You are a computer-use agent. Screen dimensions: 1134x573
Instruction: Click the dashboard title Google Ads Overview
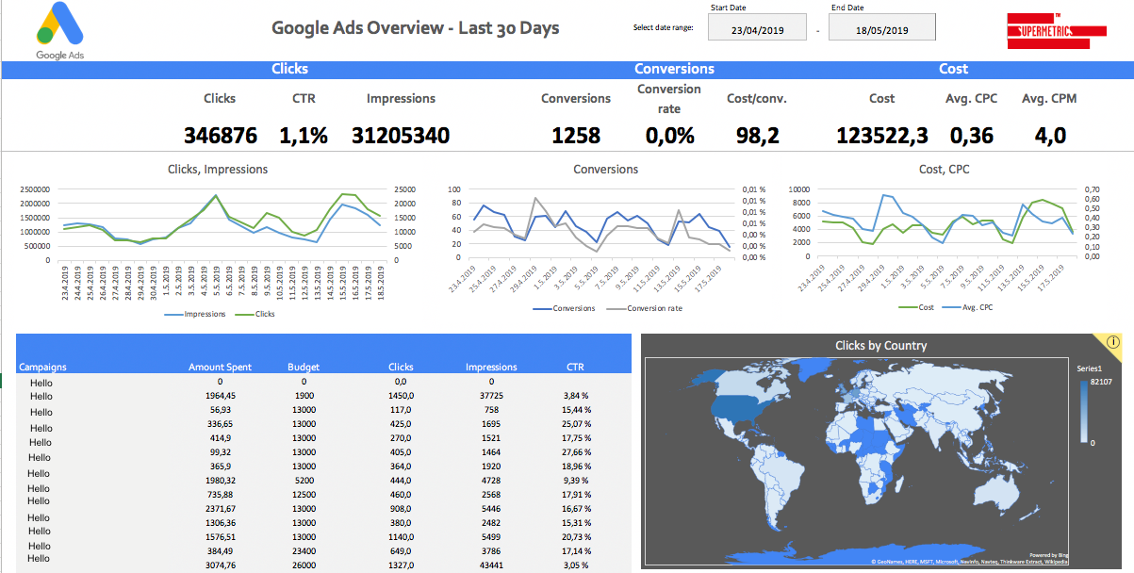[415, 28]
